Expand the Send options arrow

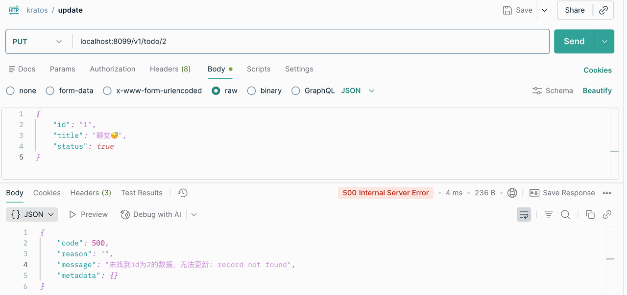click(x=604, y=42)
